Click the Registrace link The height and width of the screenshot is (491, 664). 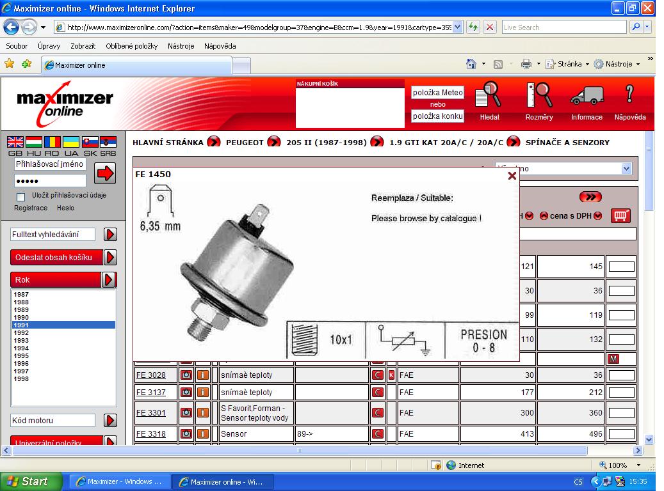[31, 208]
